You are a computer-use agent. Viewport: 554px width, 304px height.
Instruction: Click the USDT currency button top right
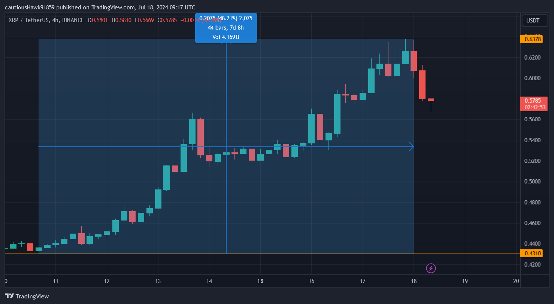[535, 21]
